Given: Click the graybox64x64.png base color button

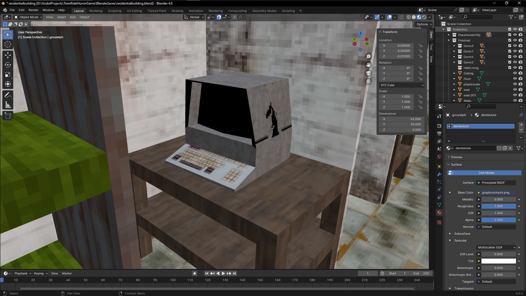Looking at the screenshot, I should (x=496, y=193).
